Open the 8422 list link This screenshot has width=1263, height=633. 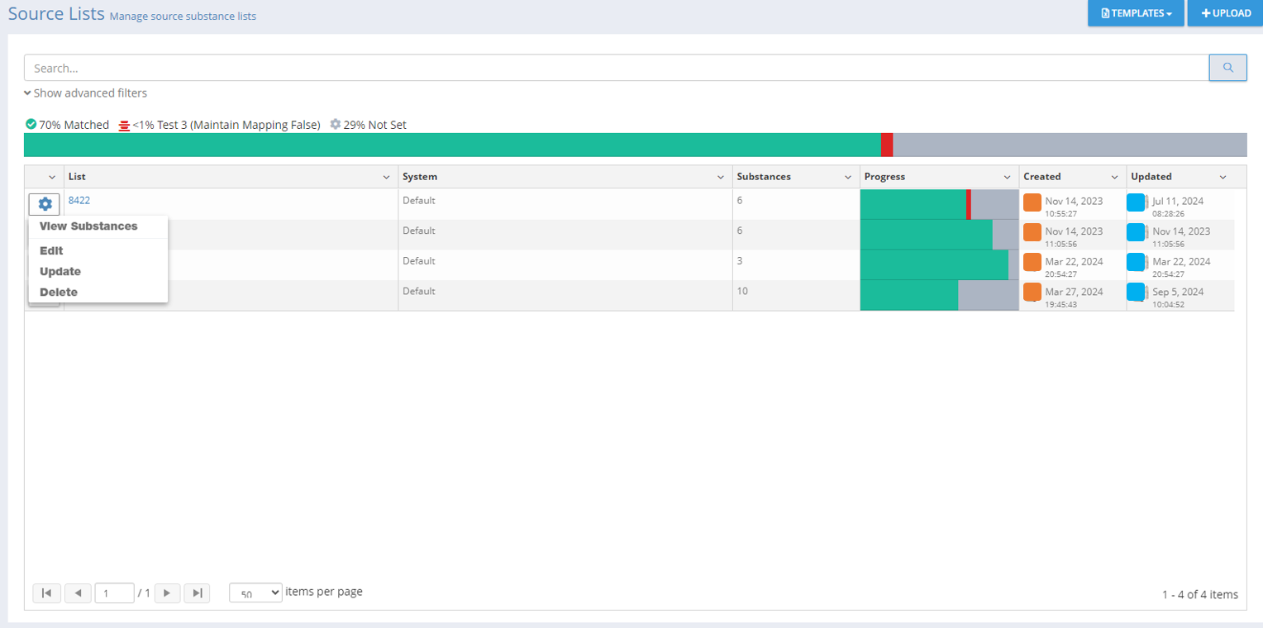point(79,200)
